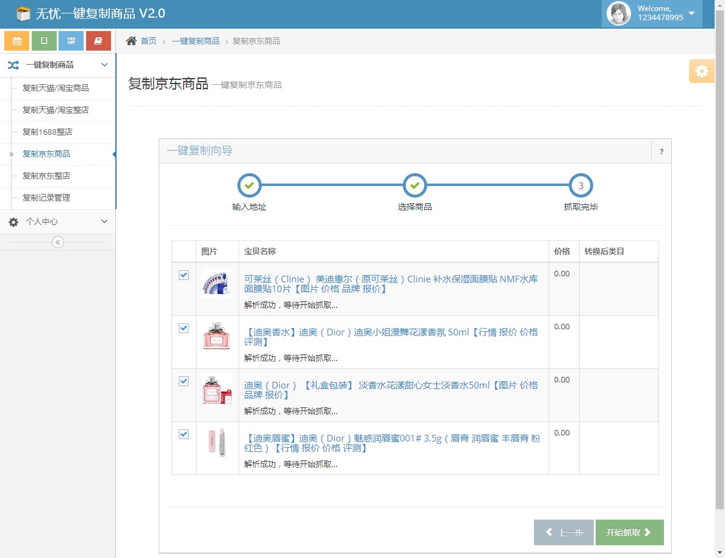The image size is (725, 558).
Task: Click the help question mark icon
Action: pos(662,151)
